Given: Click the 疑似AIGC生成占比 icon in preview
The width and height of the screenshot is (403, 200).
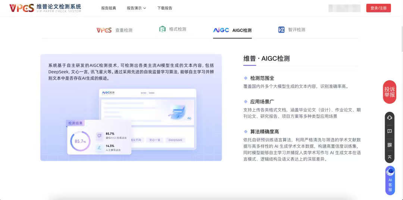Looking at the screenshot, I should (x=100, y=136).
